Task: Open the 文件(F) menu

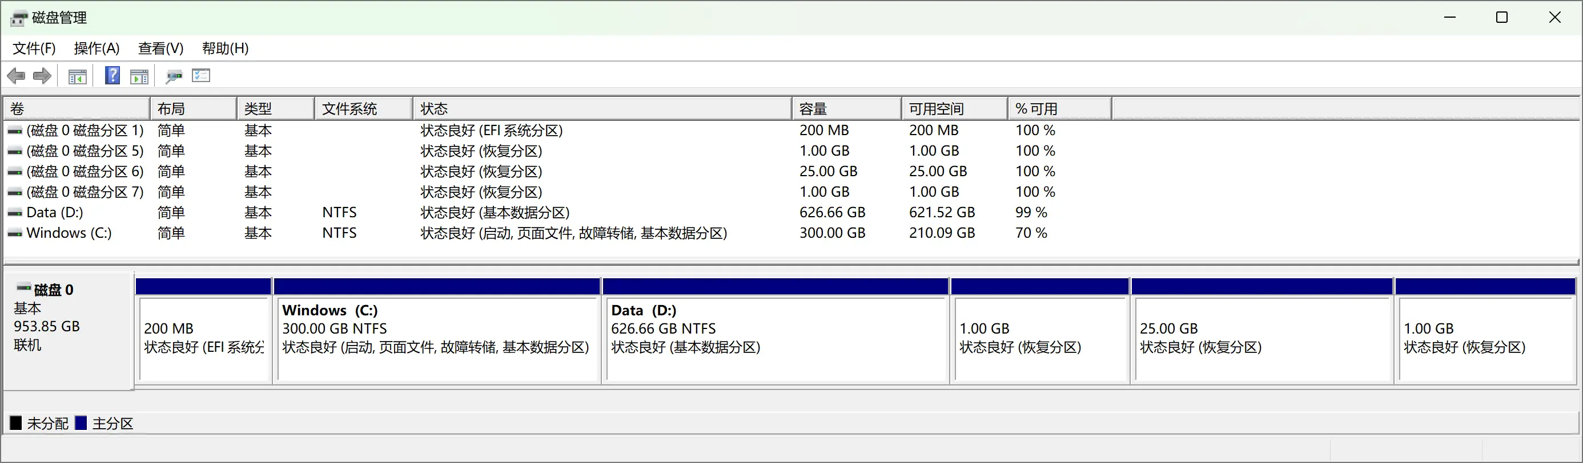Action: point(34,48)
